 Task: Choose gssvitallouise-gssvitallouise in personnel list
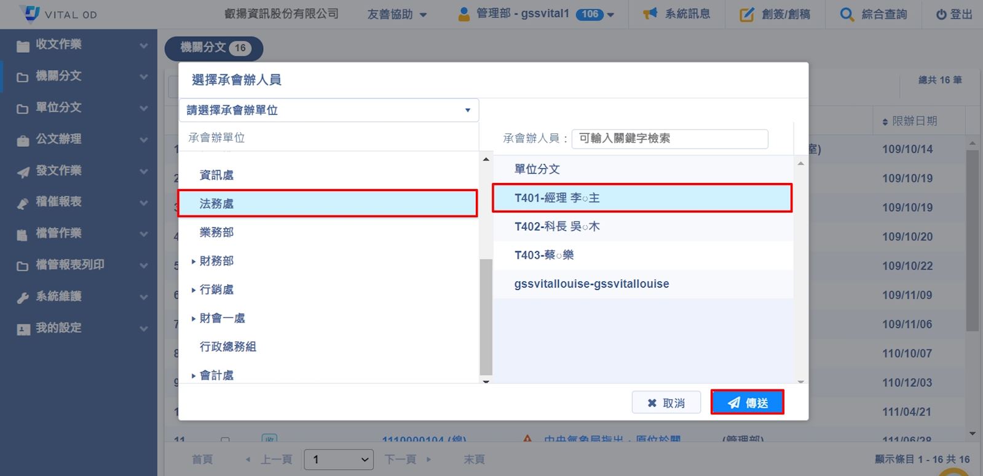point(643,284)
